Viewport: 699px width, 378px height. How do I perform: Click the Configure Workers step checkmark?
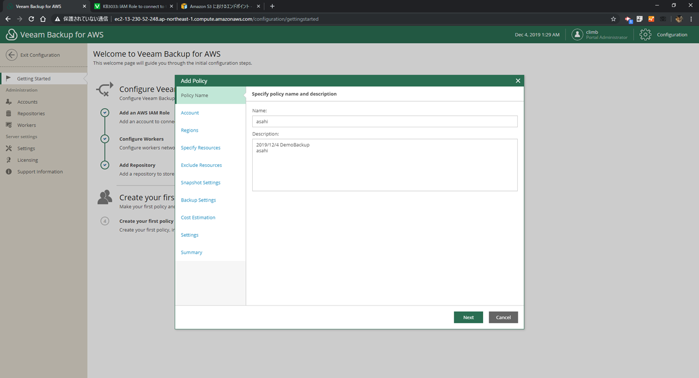tap(105, 139)
